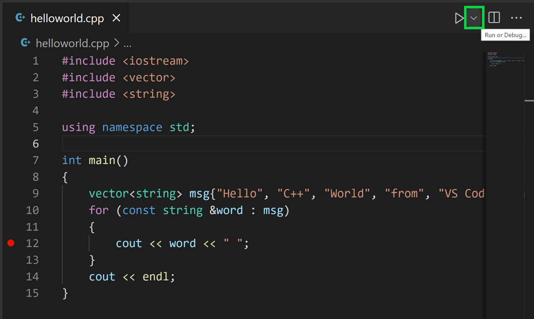The image size is (534, 319).
Task: Click the "using" keyword on line 5
Action: tap(78, 127)
